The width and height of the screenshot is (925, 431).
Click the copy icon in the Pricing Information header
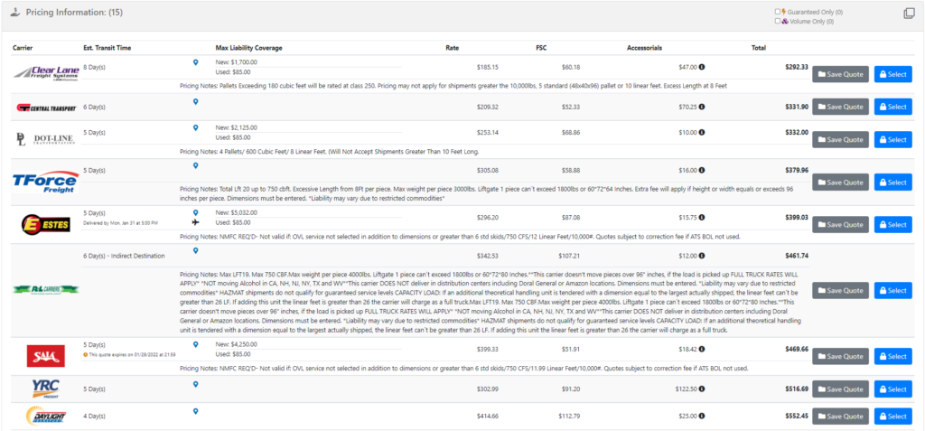[909, 14]
